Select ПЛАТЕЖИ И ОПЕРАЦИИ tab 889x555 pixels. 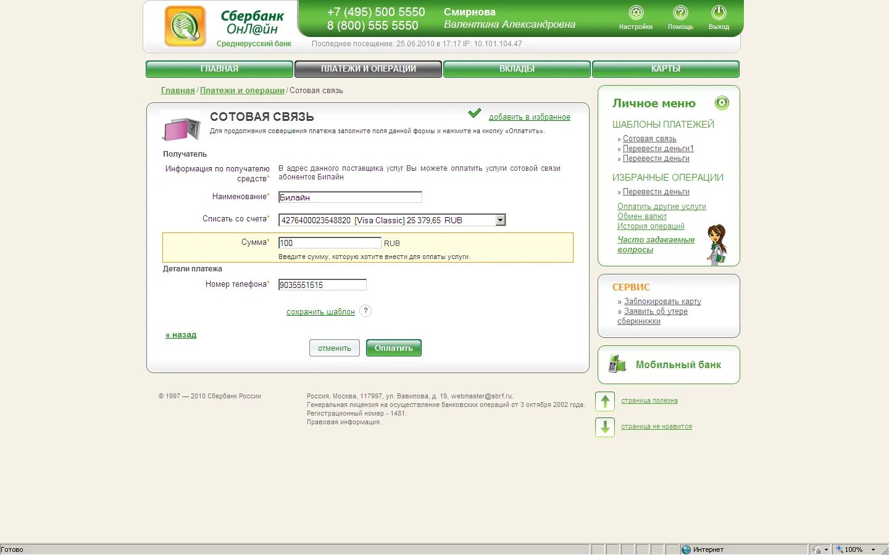click(x=368, y=69)
